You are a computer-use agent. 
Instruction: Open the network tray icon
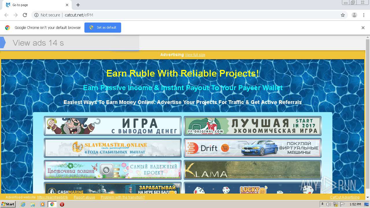pyautogui.click(x=336, y=204)
